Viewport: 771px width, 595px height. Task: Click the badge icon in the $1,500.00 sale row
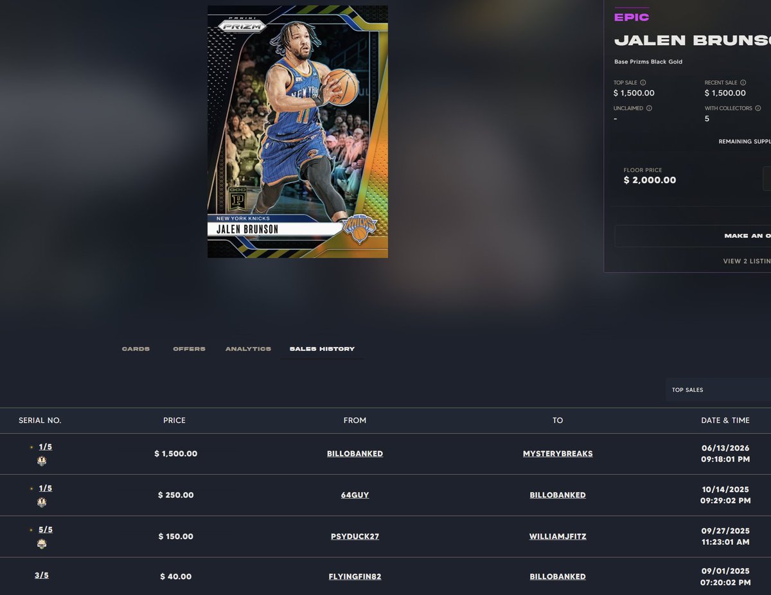point(42,461)
